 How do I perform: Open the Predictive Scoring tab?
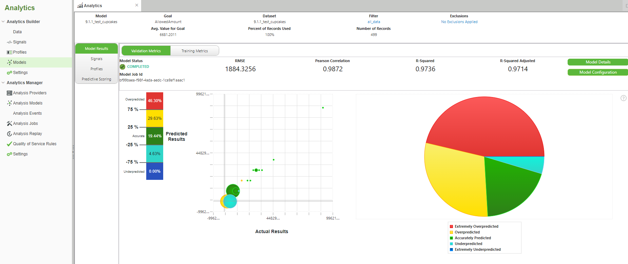coord(96,79)
